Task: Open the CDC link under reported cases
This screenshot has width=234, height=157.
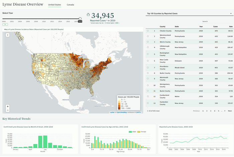Action: tap(117, 23)
